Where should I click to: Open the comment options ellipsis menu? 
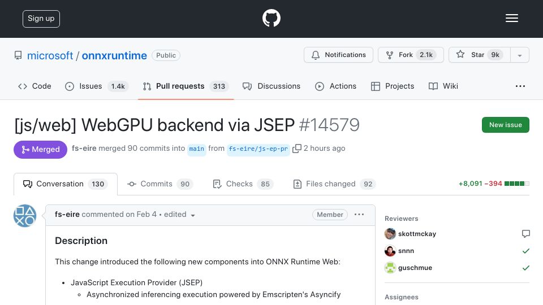[x=359, y=215]
